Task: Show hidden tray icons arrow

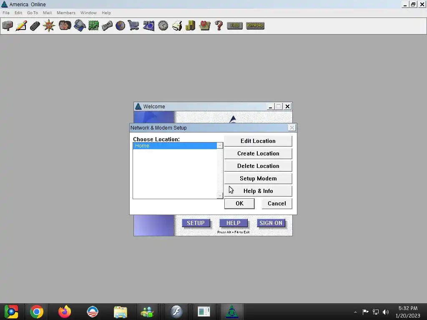Action: (x=355, y=312)
